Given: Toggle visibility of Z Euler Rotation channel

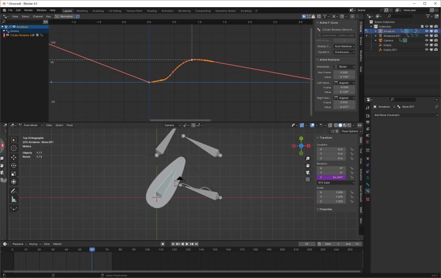Looking at the screenshot, I should pos(8,35).
